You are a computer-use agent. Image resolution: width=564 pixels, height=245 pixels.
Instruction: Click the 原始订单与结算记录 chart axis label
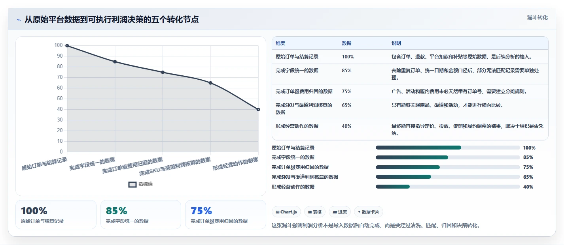pos(44,163)
